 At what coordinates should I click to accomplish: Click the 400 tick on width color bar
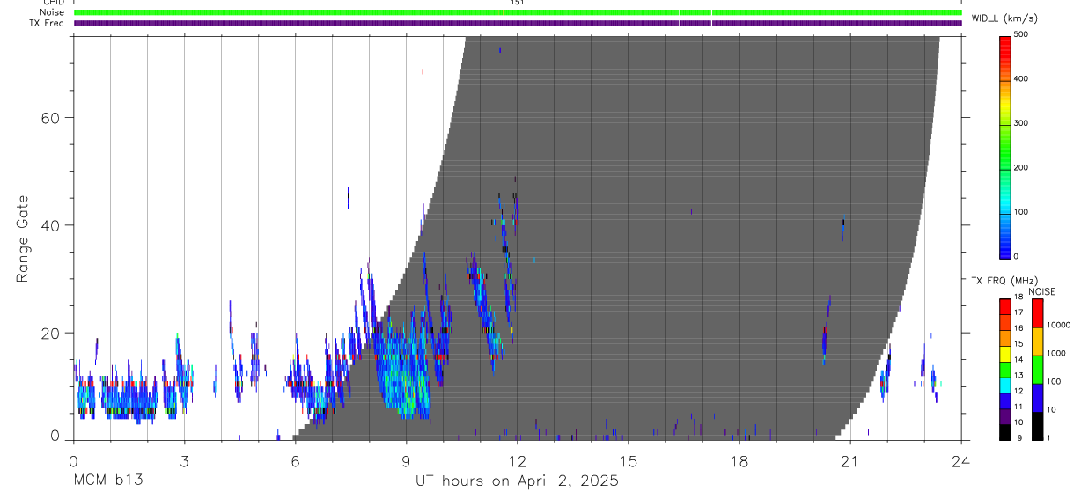point(1021,79)
